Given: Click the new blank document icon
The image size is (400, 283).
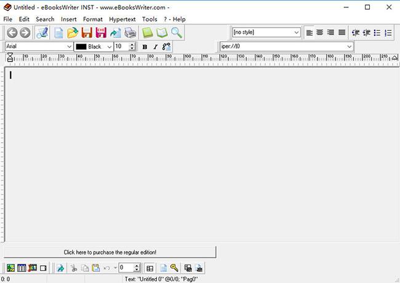Looking at the screenshot, I should (x=58, y=33).
